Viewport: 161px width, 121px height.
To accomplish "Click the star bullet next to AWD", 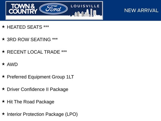I will (x=3, y=64).
